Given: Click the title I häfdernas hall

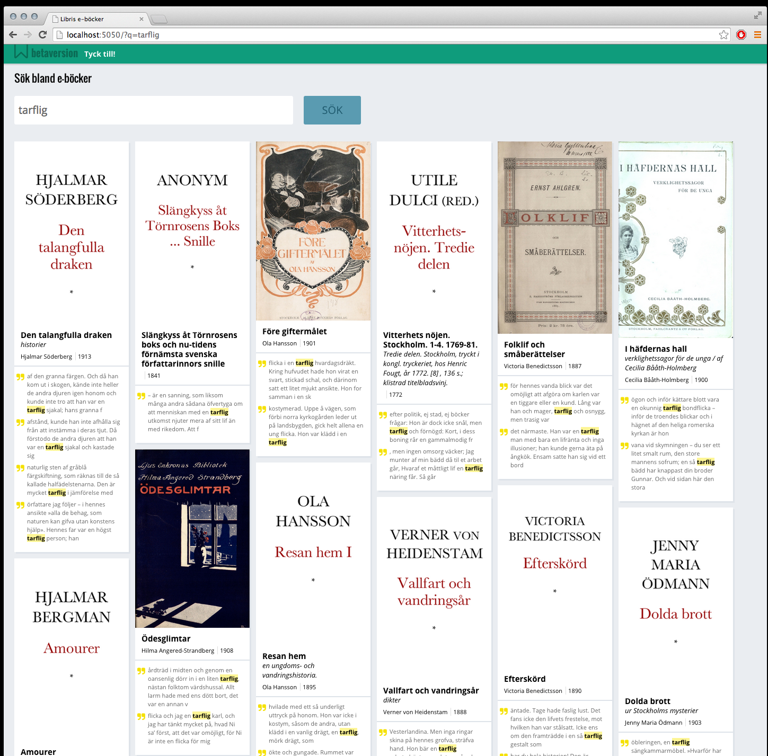Looking at the screenshot, I should point(656,349).
